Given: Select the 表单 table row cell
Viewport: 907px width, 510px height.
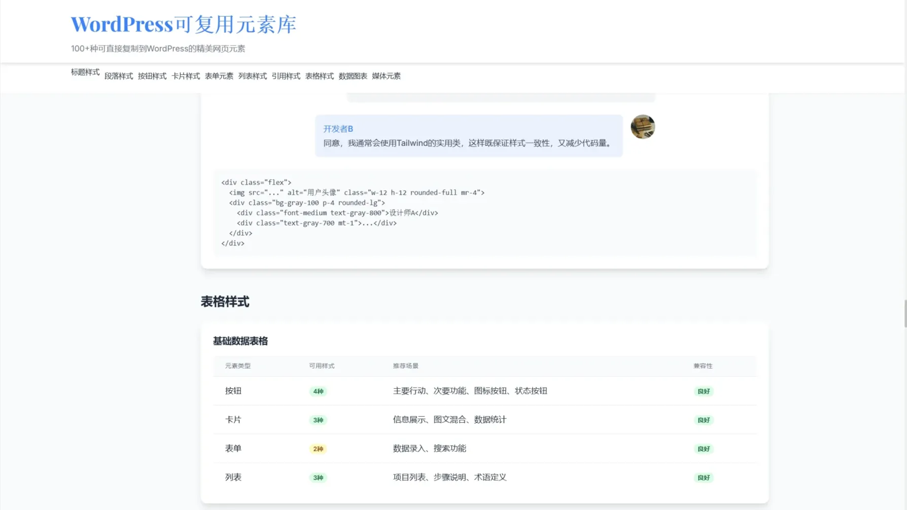Looking at the screenshot, I should click(233, 449).
